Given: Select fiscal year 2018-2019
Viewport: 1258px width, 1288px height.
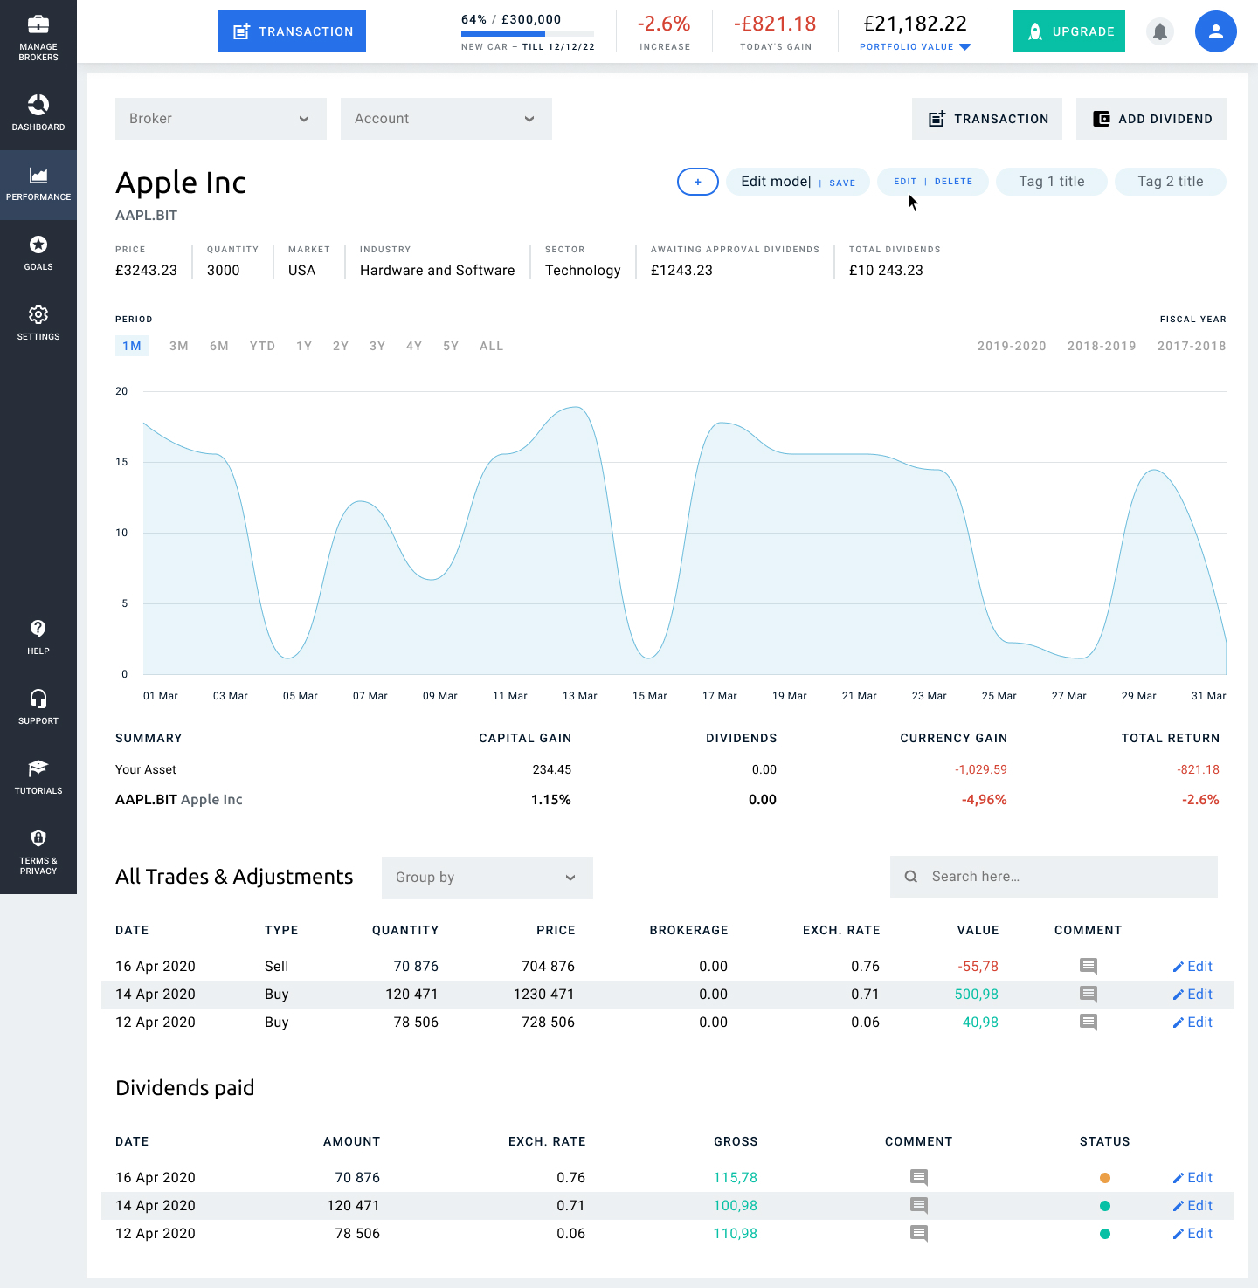Looking at the screenshot, I should coord(1102,346).
